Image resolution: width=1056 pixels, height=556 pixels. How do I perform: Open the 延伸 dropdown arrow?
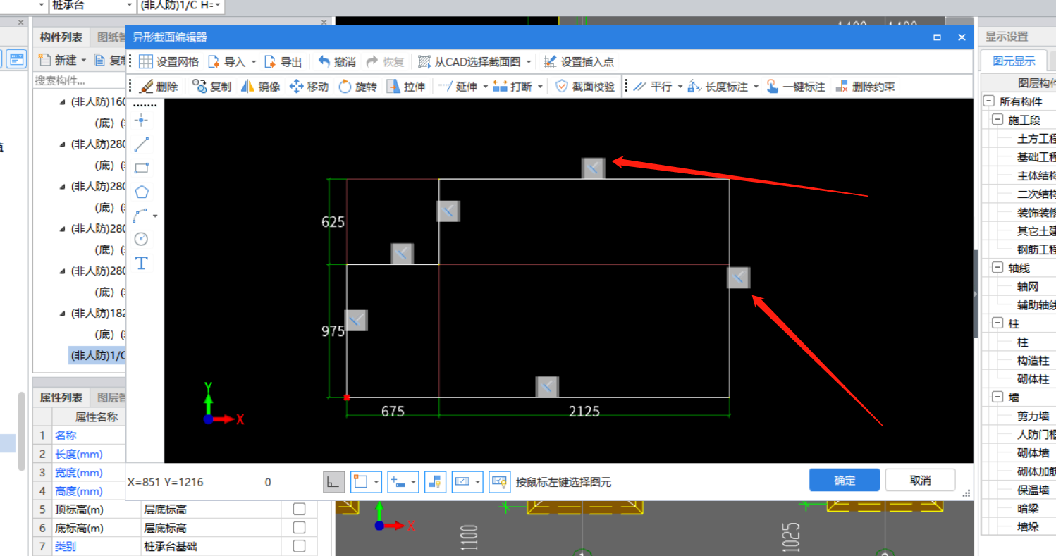[486, 87]
